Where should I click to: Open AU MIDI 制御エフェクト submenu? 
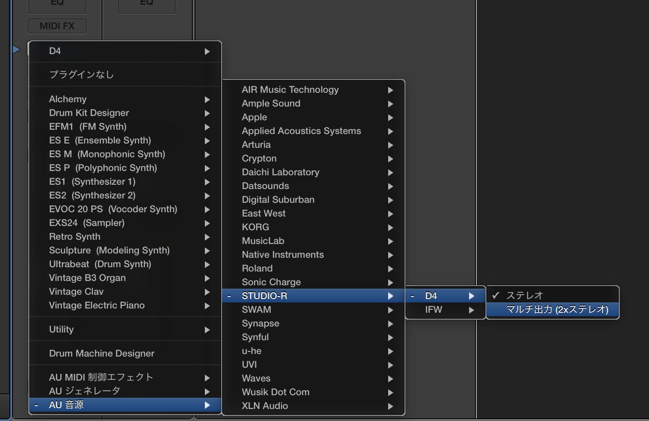[125, 377]
